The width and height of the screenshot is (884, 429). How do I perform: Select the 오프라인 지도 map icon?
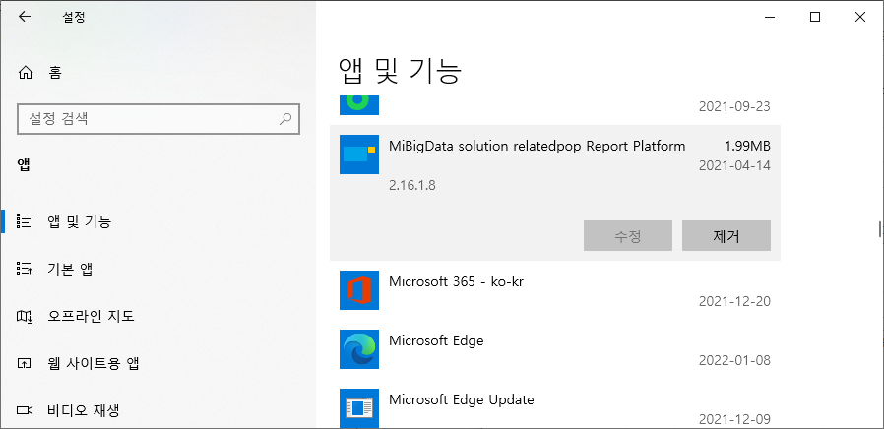tap(25, 316)
